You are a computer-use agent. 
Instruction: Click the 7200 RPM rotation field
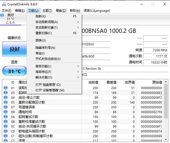click(156, 50)
